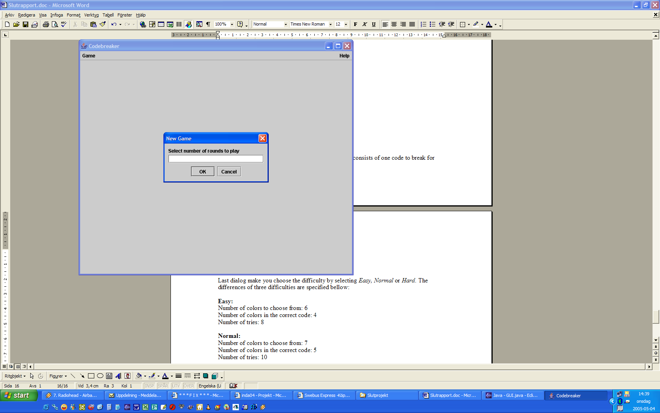Toggle show paragraph marks (¶)
The height and width of the screenshot is (413, 660).
point(208,24)
